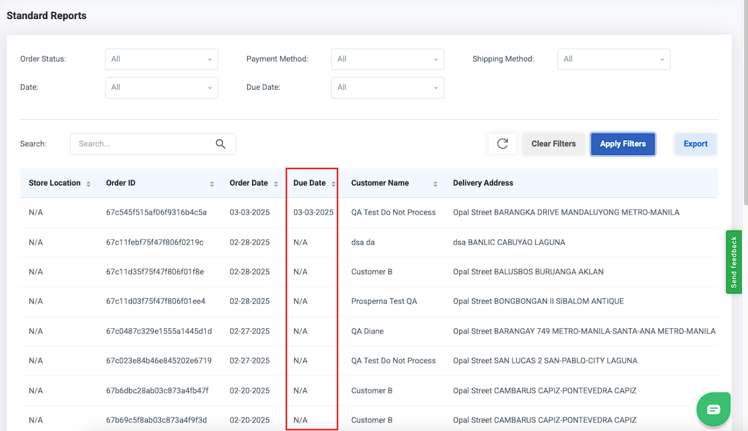Click address Opal Street BONGBONGAN II SIBALOM ANTIQUE

pyautogui.click(x=538, y=301)
